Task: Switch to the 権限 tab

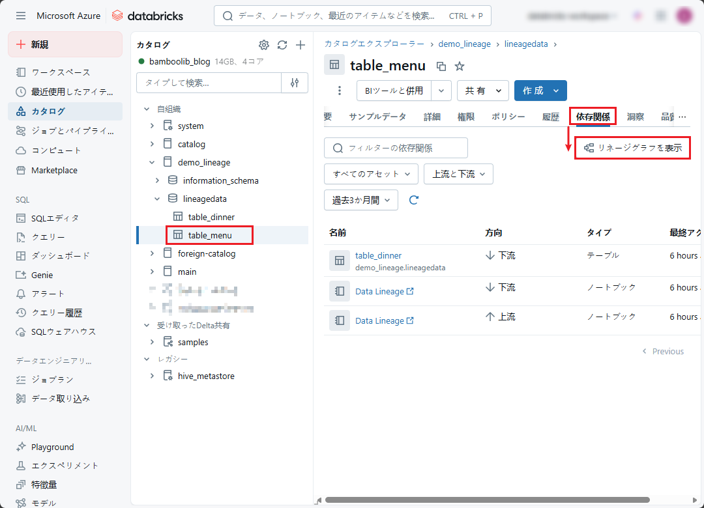Action: pyautogui.click(x=465, y=117)
